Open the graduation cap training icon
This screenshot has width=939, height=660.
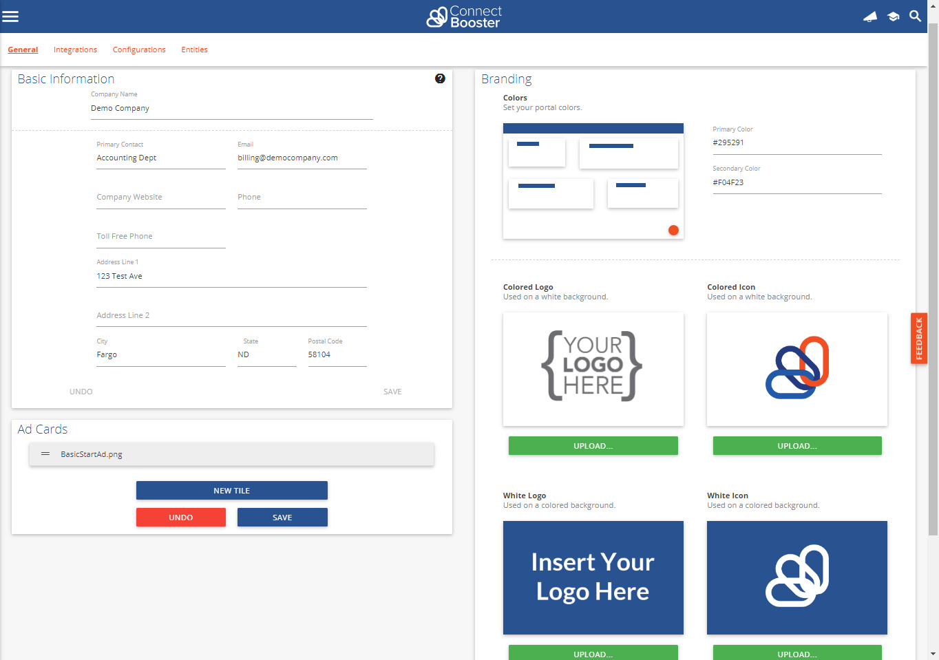[x=893, y=17]
